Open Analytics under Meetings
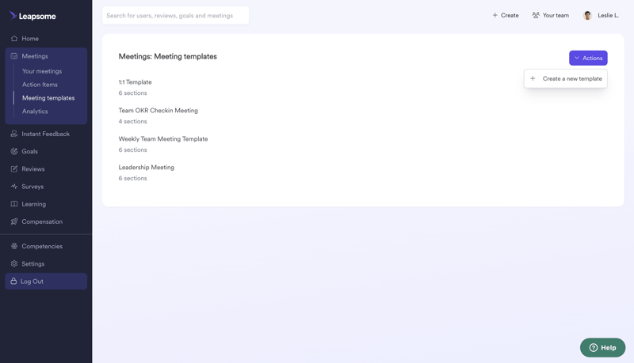 [x=35, y=111]
